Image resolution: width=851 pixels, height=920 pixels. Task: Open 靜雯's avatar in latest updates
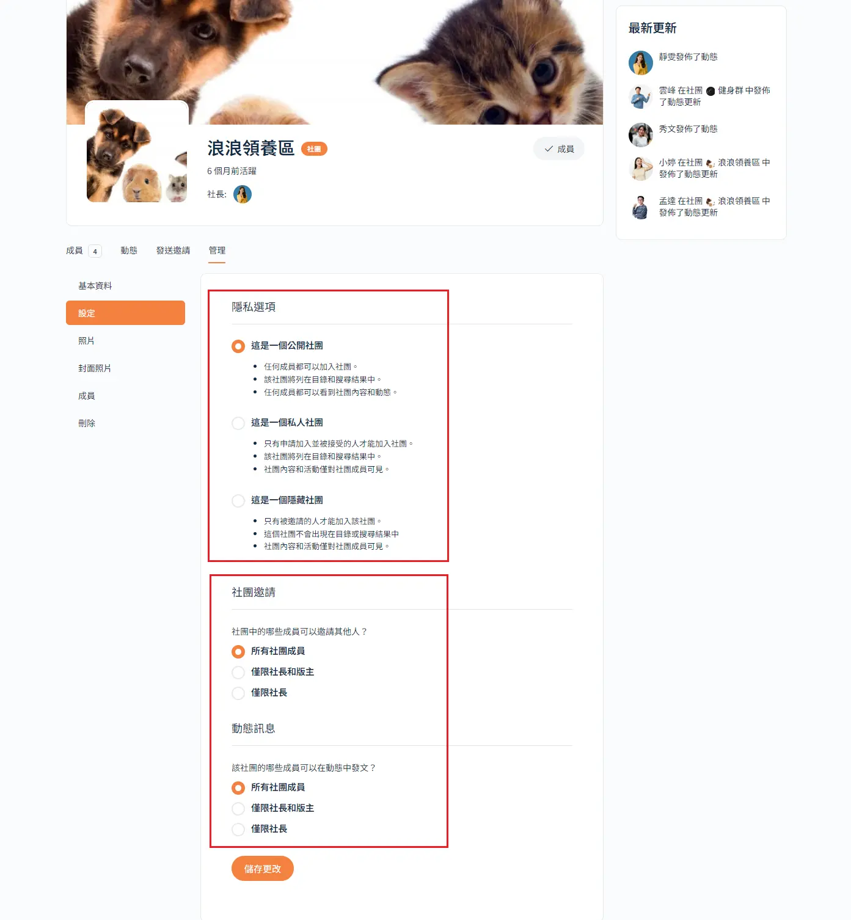click(x=640, y=62)
